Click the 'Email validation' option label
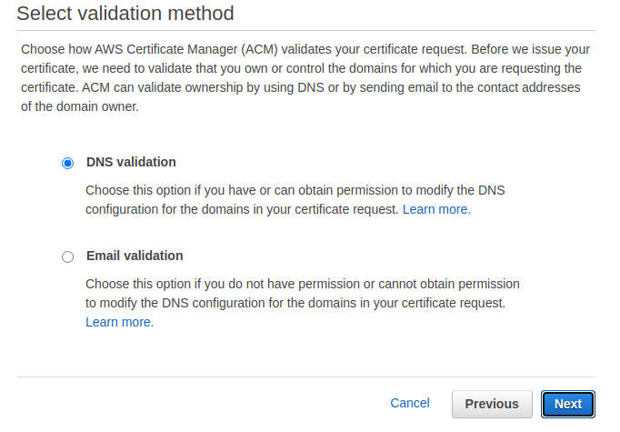620x432 pixels. (x=135, y=256)
